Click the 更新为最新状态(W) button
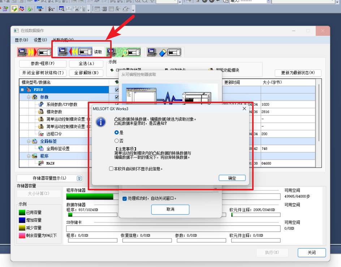 (298, 73)
